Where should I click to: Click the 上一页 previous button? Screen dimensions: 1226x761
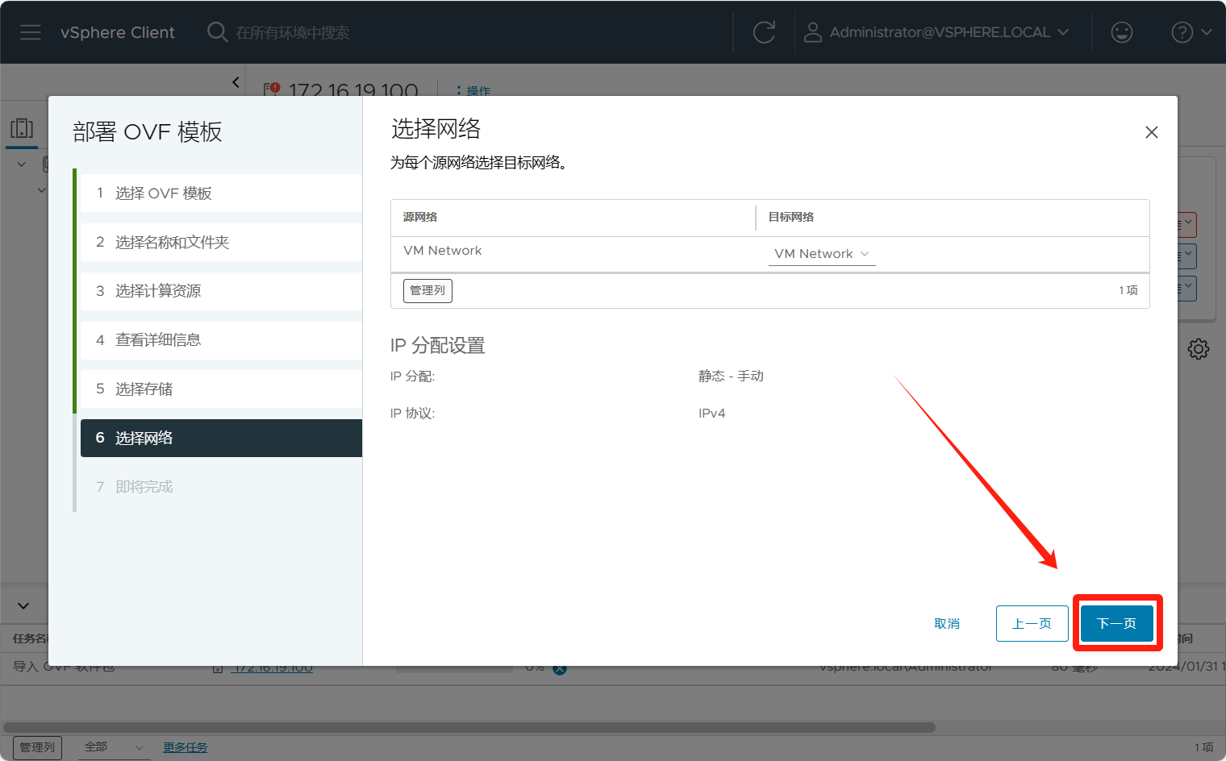(1032, 623)
